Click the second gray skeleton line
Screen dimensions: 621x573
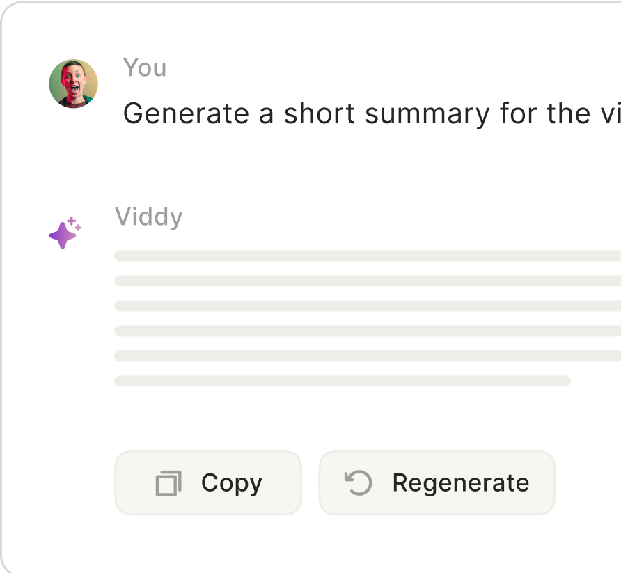(x=362, y=281)
